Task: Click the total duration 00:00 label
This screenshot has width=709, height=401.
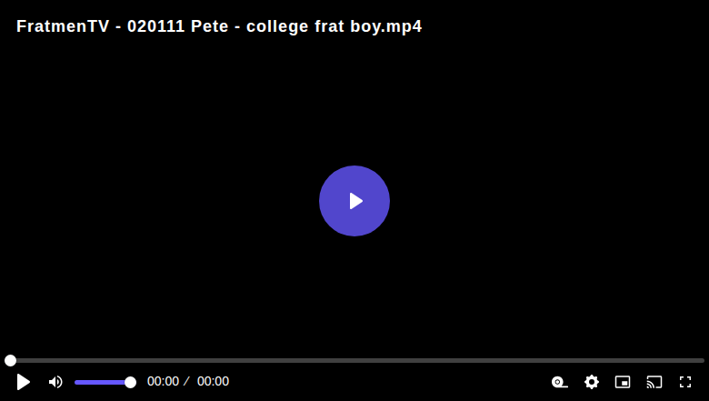Action: [x=213, y=382]
